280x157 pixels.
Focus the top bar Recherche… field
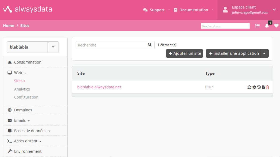tap(225, 26)
